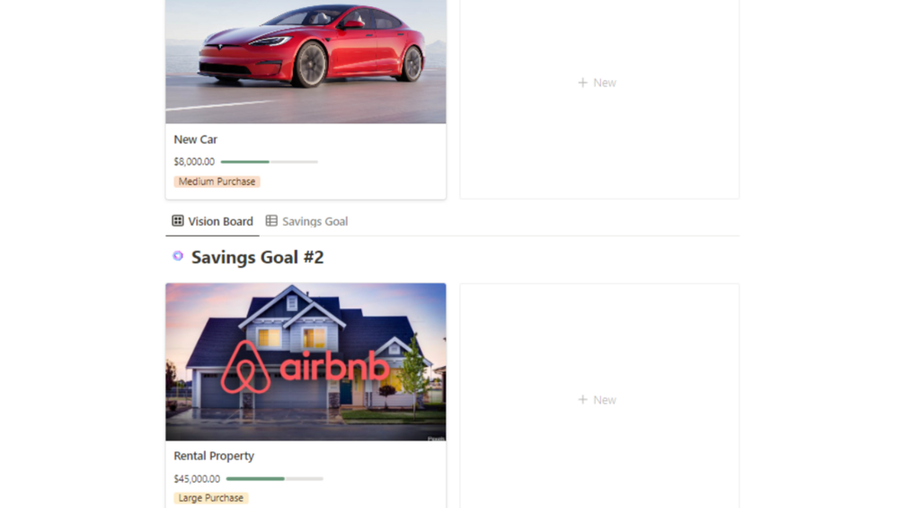
Task: Click the $8,000.00 amount on New Car
Action: coord(194,162)
